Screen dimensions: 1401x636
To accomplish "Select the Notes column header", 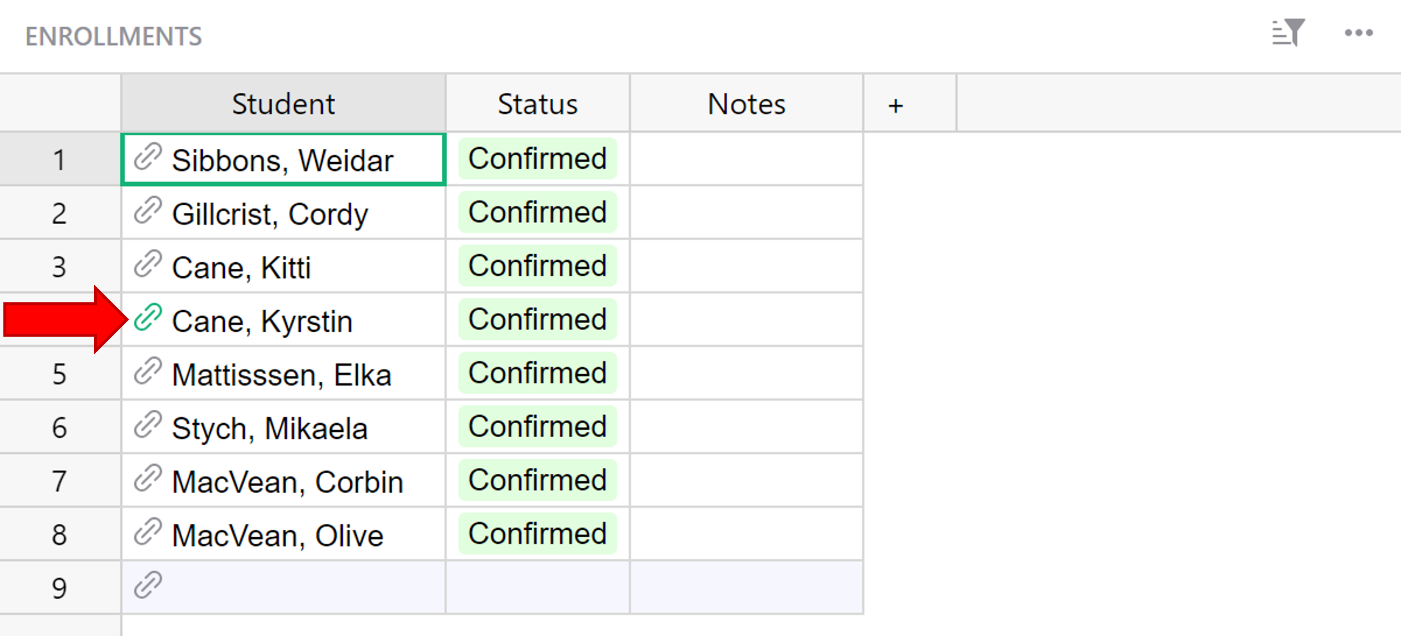I will pyautogui.click(x=745, y=103).
